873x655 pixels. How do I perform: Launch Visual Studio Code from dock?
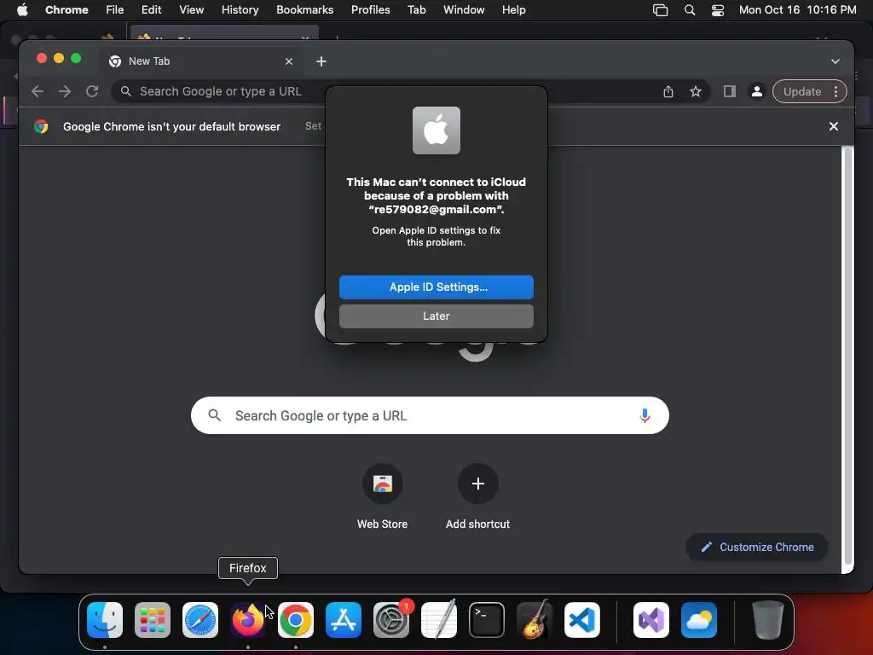pyautogui.click(x=581, y=620)
